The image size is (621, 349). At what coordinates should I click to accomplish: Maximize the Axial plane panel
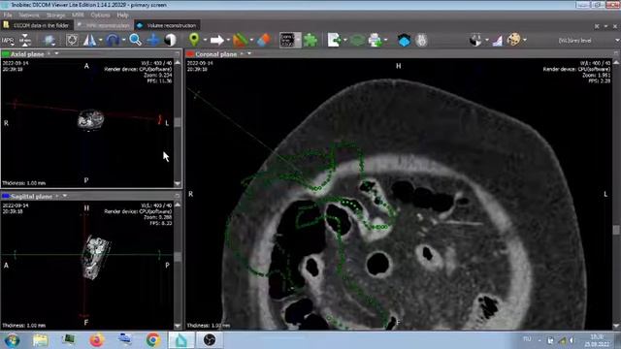pyautogui.click(x=177, y=54)
